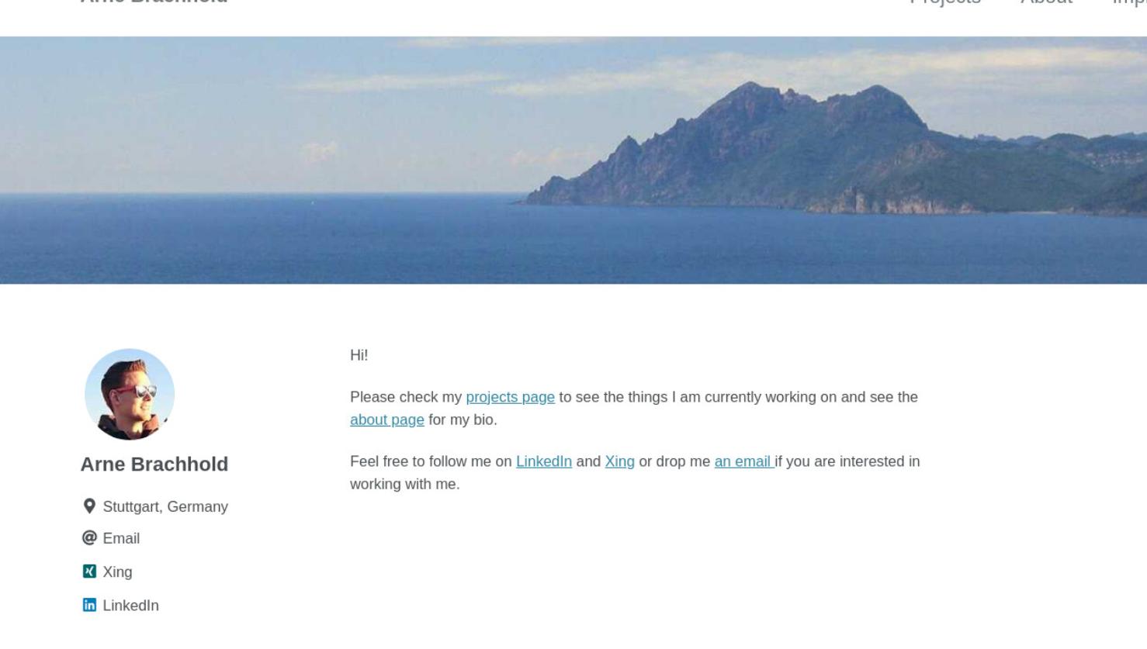Click the Arne Brachhold heading below the avatar

154,464
